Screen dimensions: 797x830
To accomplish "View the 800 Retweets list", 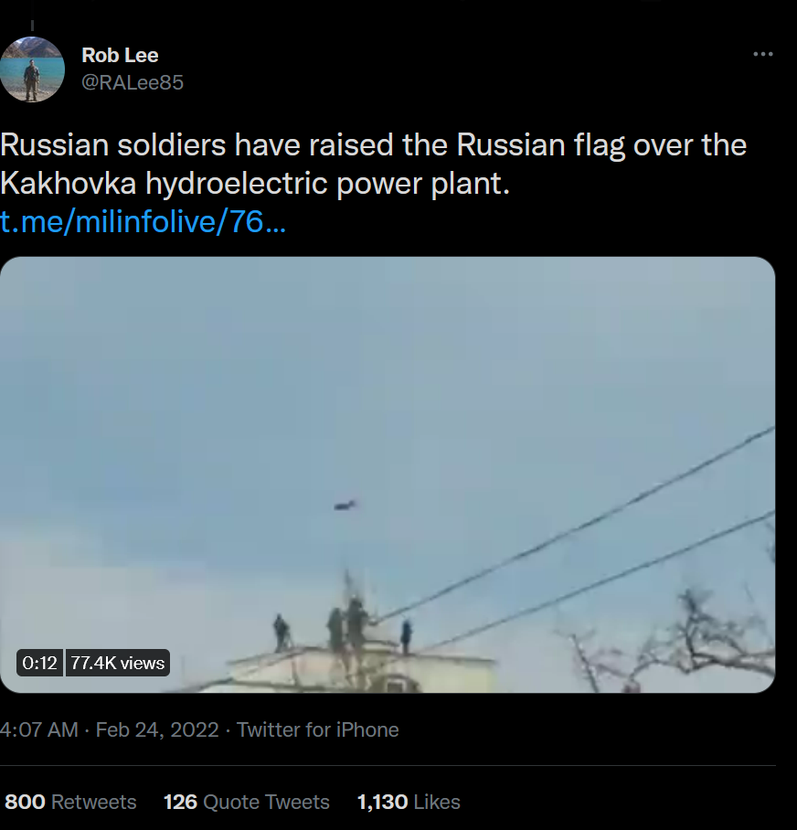I will point(70,802).
